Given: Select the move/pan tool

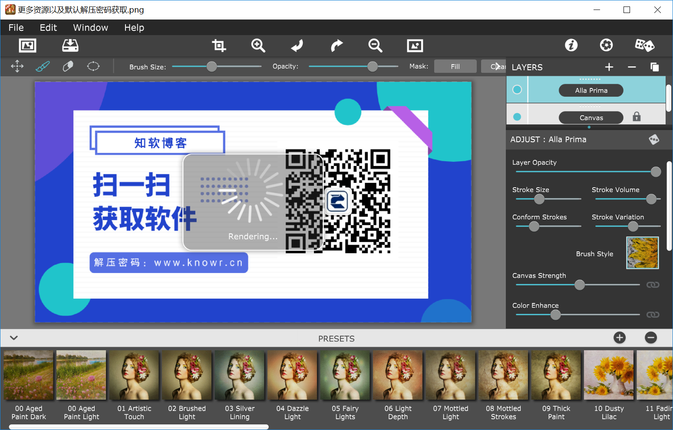Looking at the screenshot, I should [17, 66].
